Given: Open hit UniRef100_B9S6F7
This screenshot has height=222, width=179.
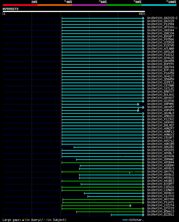Looking at the screenshot, I should [x=161, y=37].
